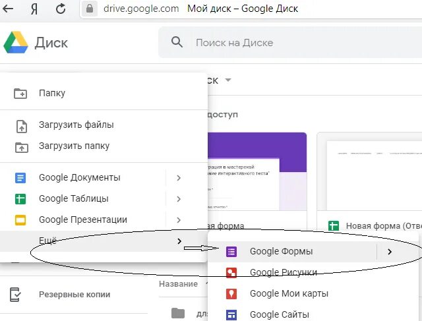
Task: Click the green Google Sheets icon
Action: [x=20, y=199]
